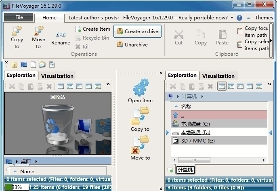Expand arrow after 桌面 in breadcrumb
Image resolution: width=277 pixels, height=191 pixels.
pyautogui.click(x=36, y=161)
